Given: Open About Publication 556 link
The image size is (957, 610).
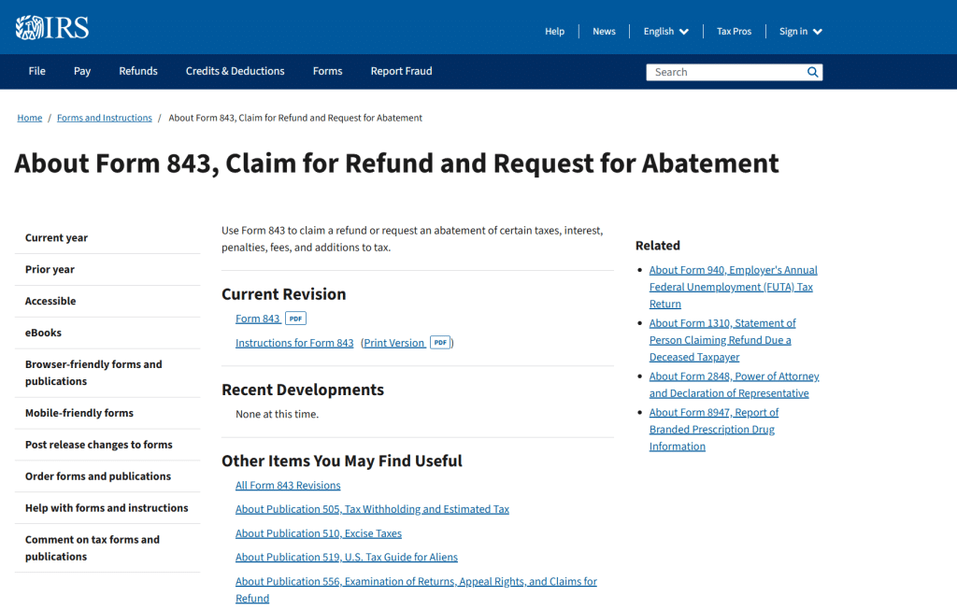Looking at the screenshot, I should click(x=416, y=589).
